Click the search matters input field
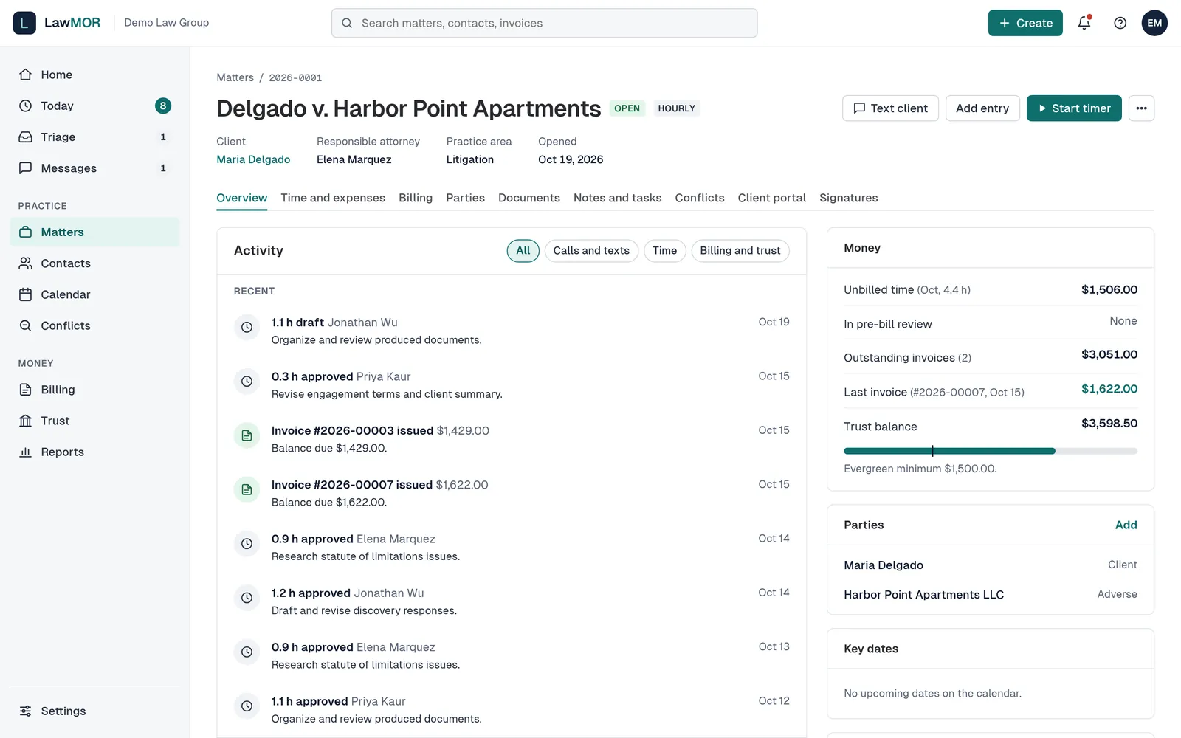 (x=544, y=23)
